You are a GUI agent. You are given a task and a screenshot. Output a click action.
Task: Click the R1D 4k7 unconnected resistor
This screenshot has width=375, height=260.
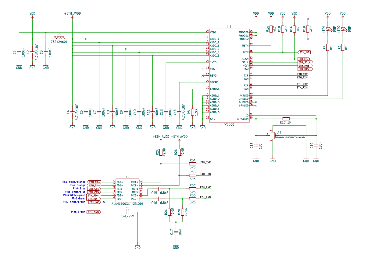[308, 29]
